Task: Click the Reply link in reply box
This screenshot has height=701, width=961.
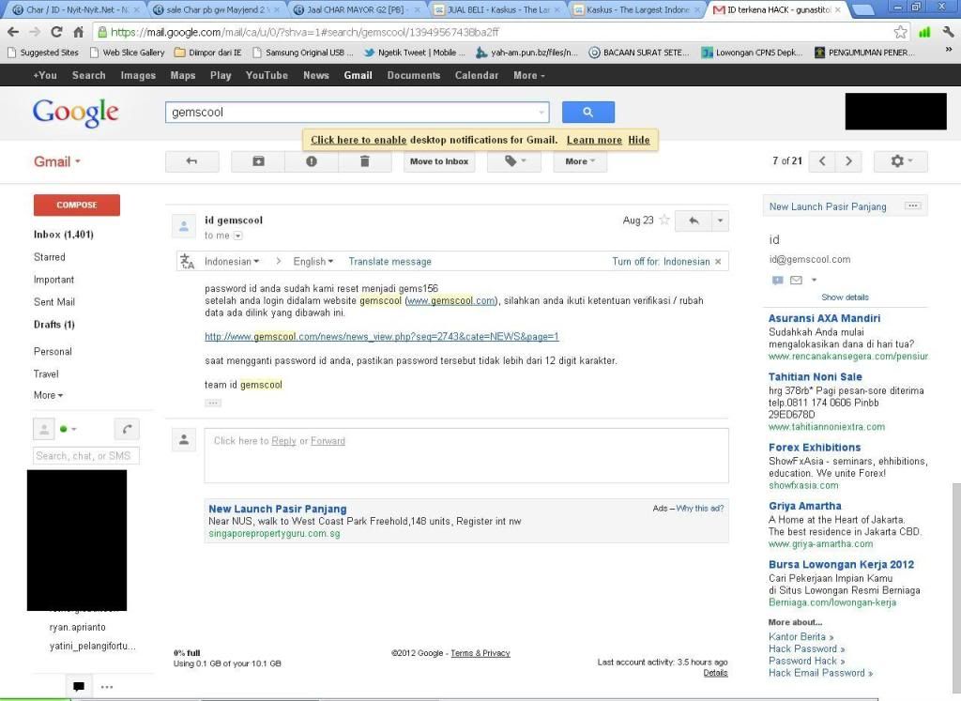Action: [283, 441]
